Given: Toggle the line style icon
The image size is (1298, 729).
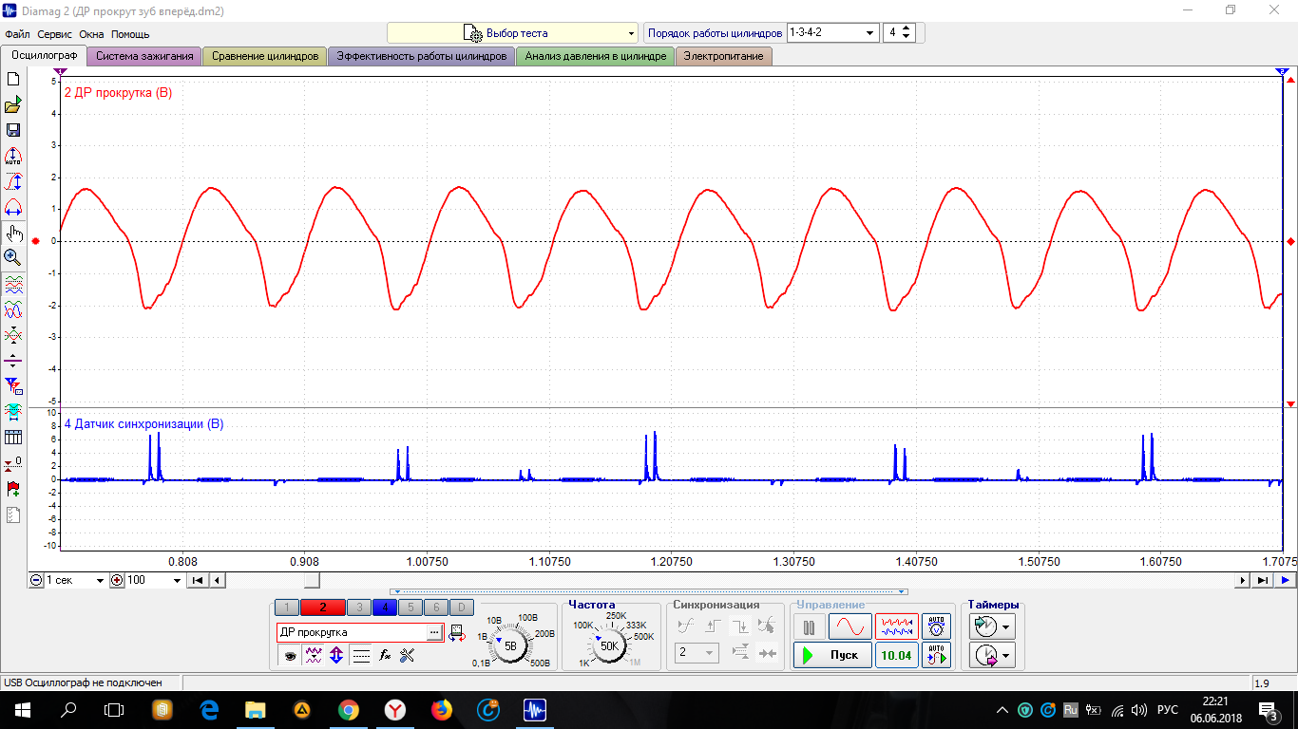Looking at the screenshot, I should 361,655.
